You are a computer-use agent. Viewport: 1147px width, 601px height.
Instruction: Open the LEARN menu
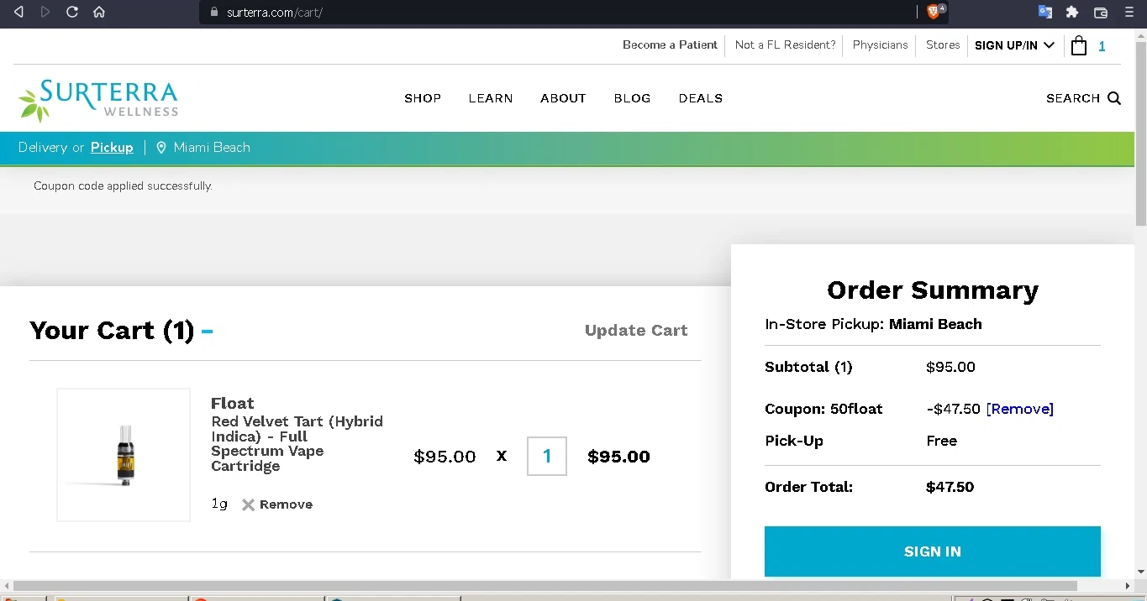pos(491,98)
